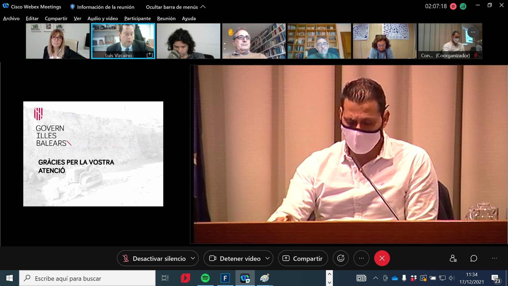Viewport: 508px width, 286px height.
Task: Collapse menu bar with Ocultar barra de menús
Action: [175, 7]
